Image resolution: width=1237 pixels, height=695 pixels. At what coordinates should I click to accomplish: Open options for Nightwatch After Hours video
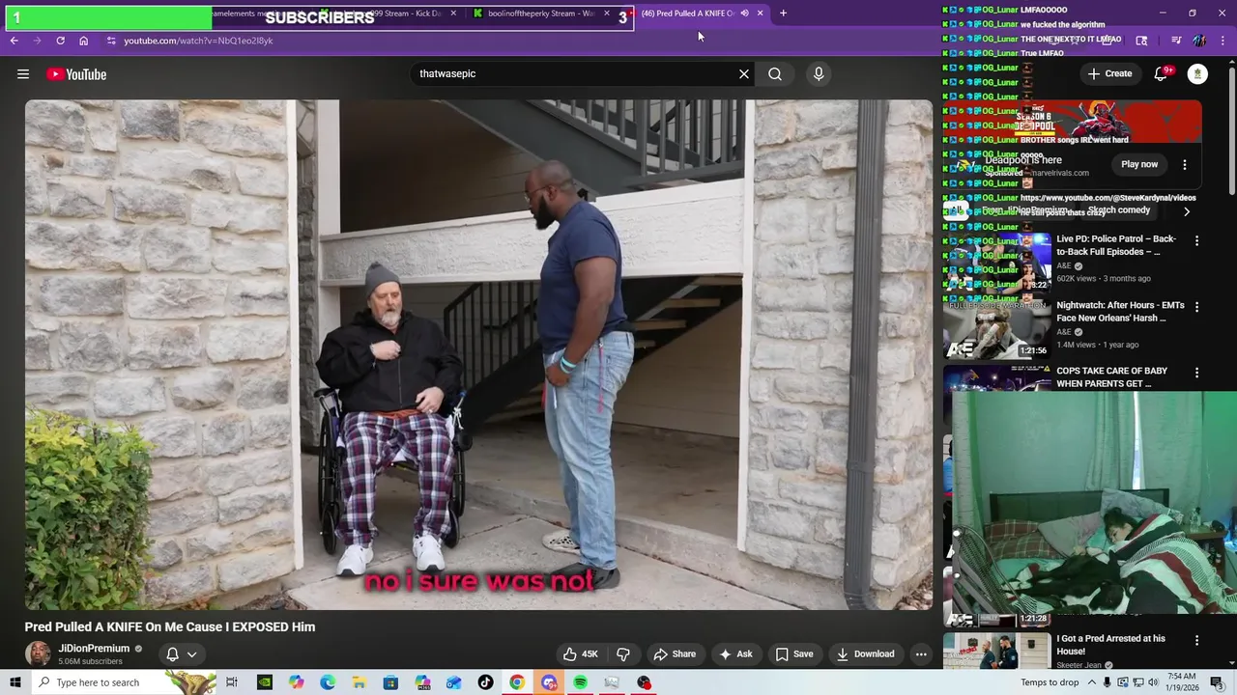(x=1196, y=307)
